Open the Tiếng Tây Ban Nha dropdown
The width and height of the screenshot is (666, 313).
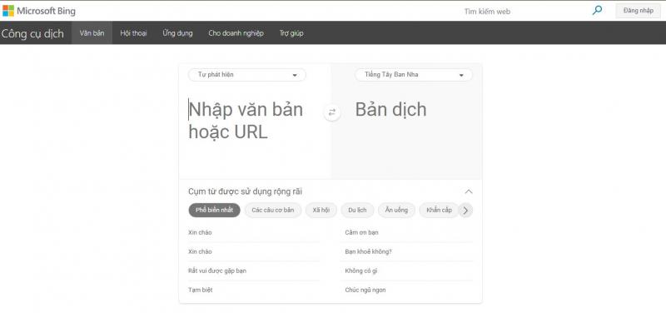pos(413,75)
